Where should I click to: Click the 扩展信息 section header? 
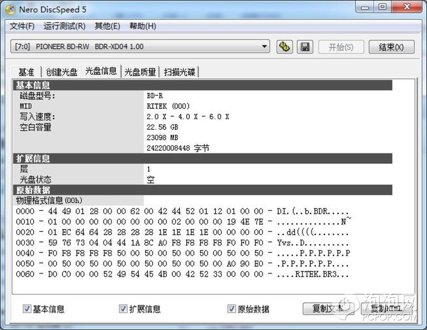(202, 159)
